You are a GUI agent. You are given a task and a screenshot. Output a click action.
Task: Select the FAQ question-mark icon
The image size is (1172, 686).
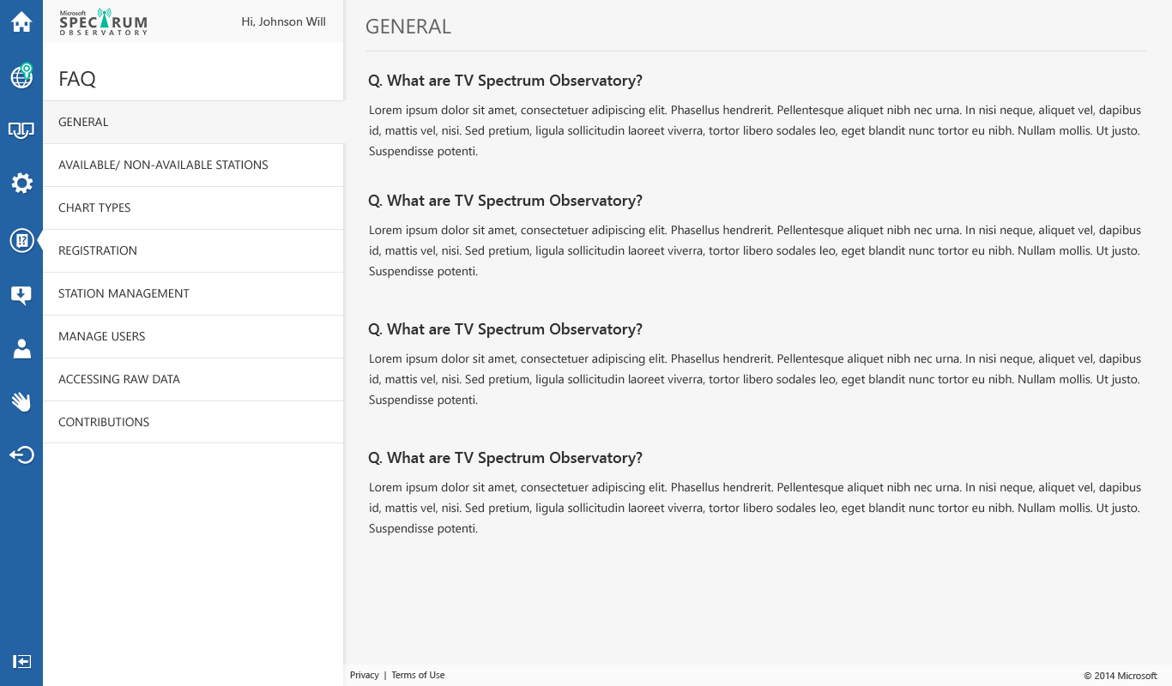point(21,240)
